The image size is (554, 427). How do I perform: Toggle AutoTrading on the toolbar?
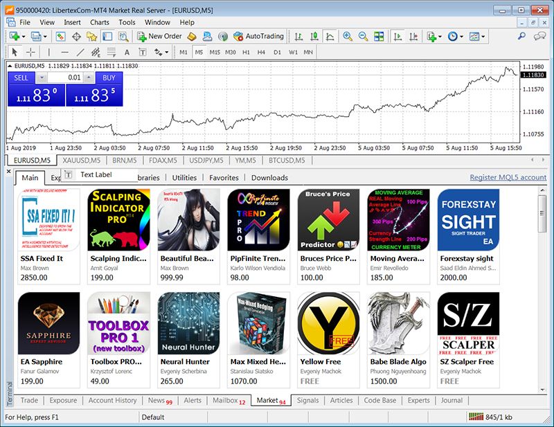click(x=258, y=37)
